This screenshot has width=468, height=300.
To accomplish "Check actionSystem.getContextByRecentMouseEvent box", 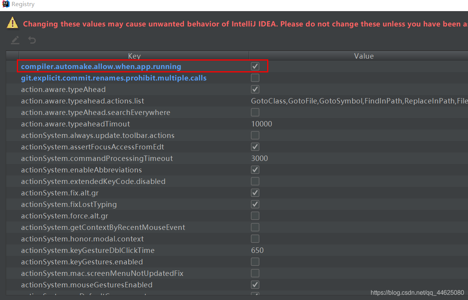I will [255, 227].
